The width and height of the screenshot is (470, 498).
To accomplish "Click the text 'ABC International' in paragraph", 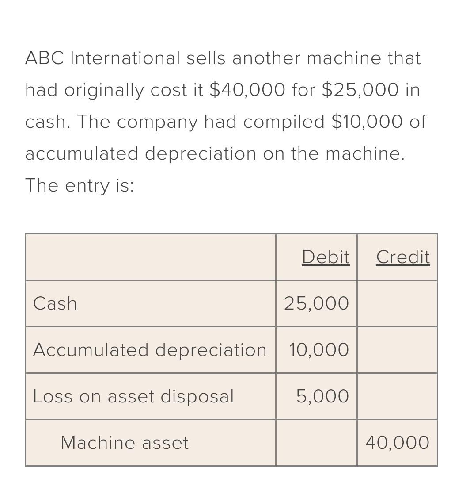I will click(x=103, y=58).
